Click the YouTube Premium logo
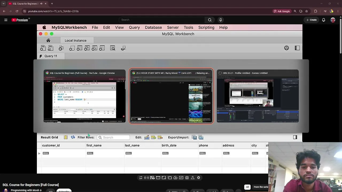The width and height of the screenshot is (342, 192). pos(20,20)
